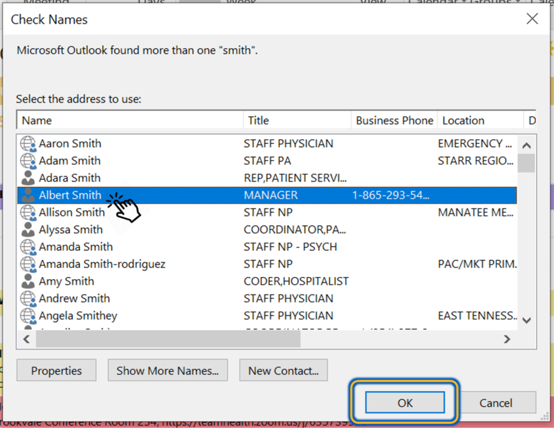Screen dimensions: 554x428
Task: Choose Alyssa Smith from the list
Action: pyautogui.click(x=267, y=230)
